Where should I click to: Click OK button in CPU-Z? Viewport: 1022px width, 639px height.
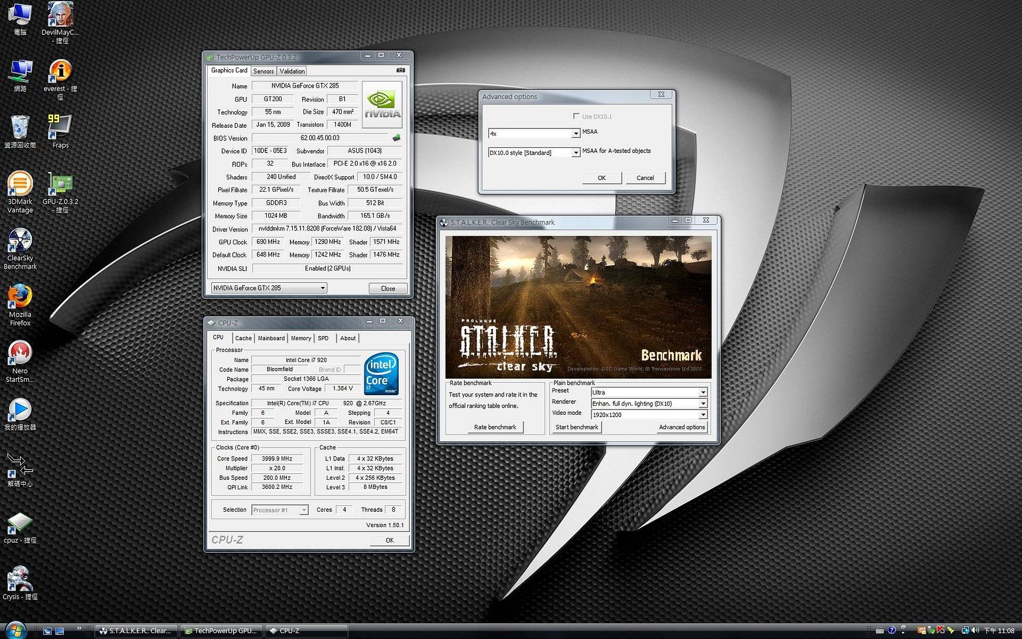coord(389,540)
